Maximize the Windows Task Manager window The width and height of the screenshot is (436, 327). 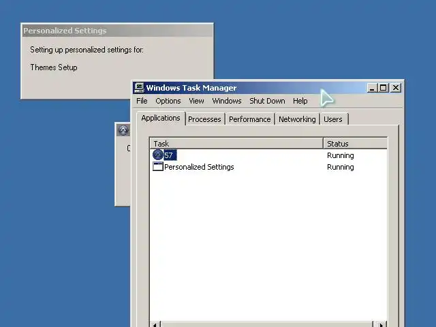[x=383, y=88]
